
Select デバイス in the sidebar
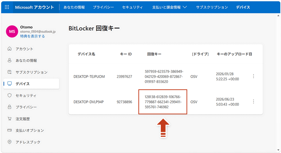point(31,84)
